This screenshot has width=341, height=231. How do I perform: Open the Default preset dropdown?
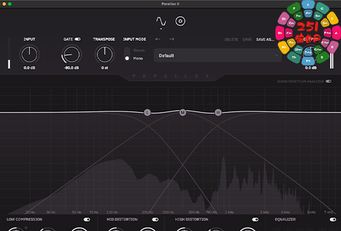tap(218, 55)
